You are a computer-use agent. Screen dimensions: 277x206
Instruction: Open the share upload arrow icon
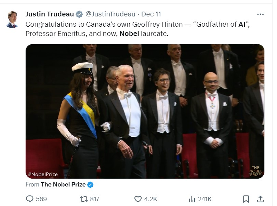(260, 199)
